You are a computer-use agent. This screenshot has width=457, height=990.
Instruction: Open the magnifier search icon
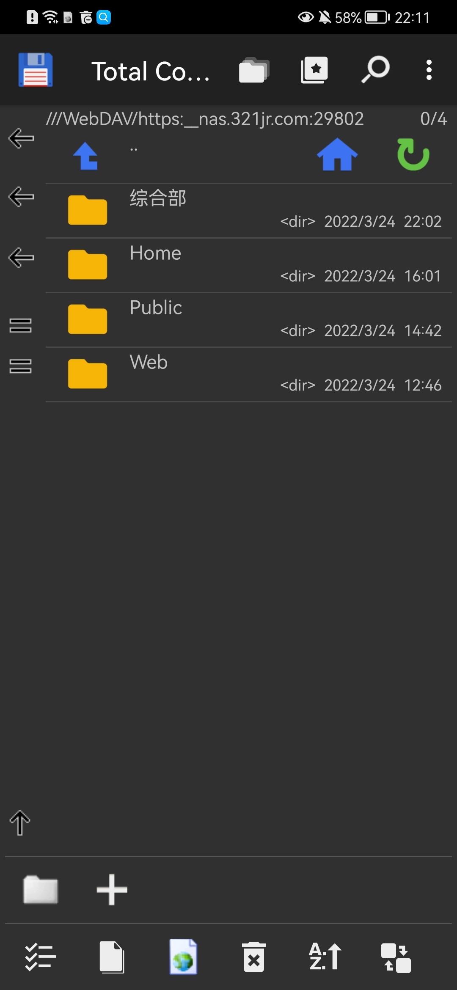[x=375, y=69]
